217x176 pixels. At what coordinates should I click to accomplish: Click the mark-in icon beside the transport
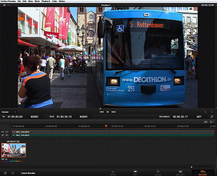[x=205, y=112]
